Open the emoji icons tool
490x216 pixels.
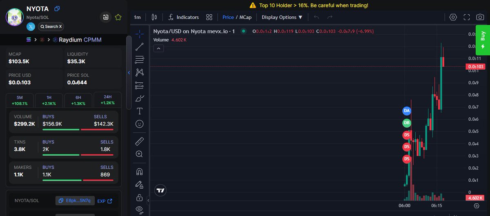[x=140, y=124]
